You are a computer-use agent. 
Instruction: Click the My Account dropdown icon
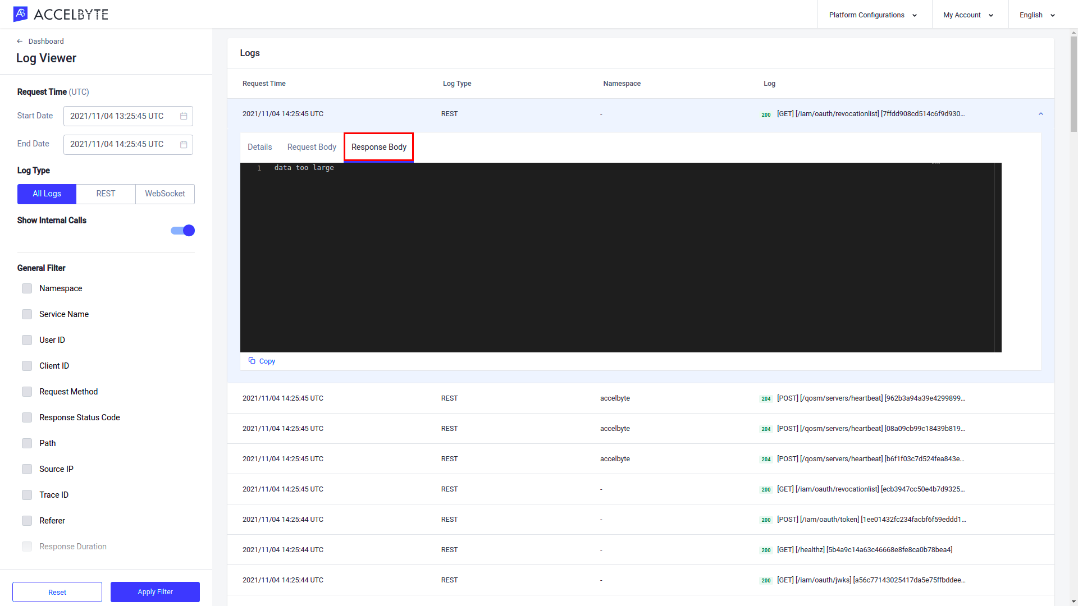(x=992, y=15)
